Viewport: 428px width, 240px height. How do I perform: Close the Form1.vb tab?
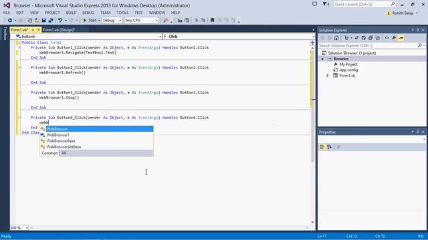click(39, 29)
